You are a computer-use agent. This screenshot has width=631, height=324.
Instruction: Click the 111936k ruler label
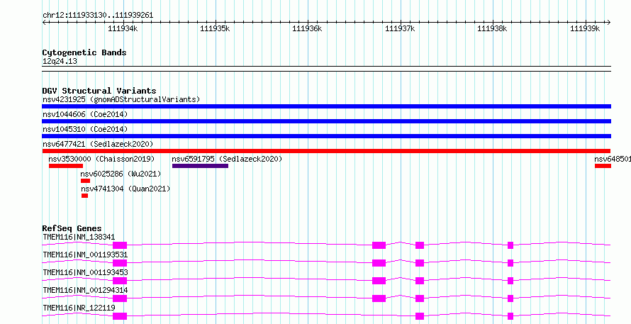(x=307, y=28)
